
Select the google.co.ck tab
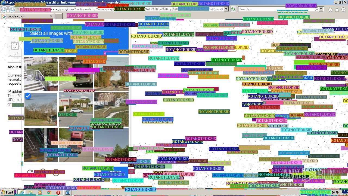tap(27, 16)
